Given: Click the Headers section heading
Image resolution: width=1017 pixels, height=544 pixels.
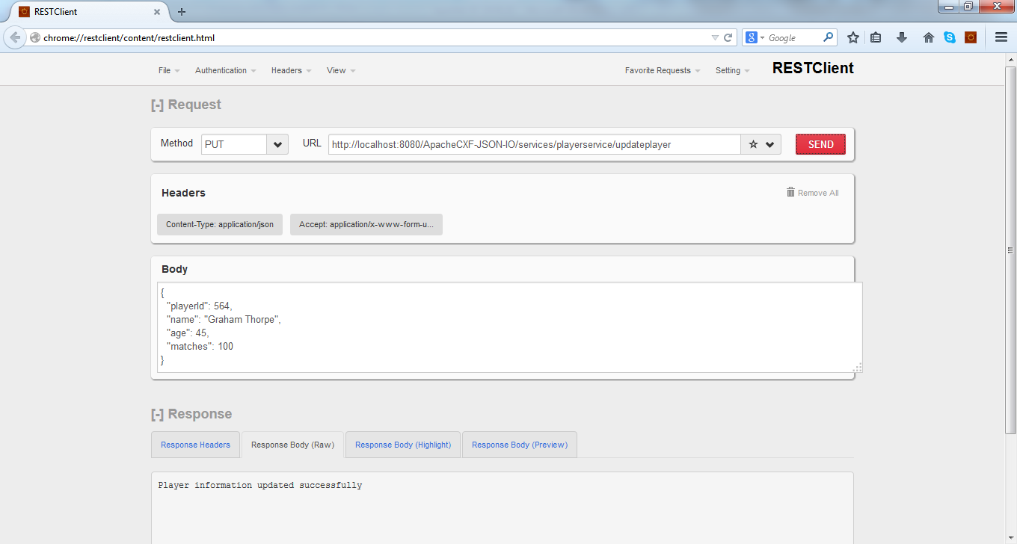Looking at the screenshot, I should coord(183,193).
